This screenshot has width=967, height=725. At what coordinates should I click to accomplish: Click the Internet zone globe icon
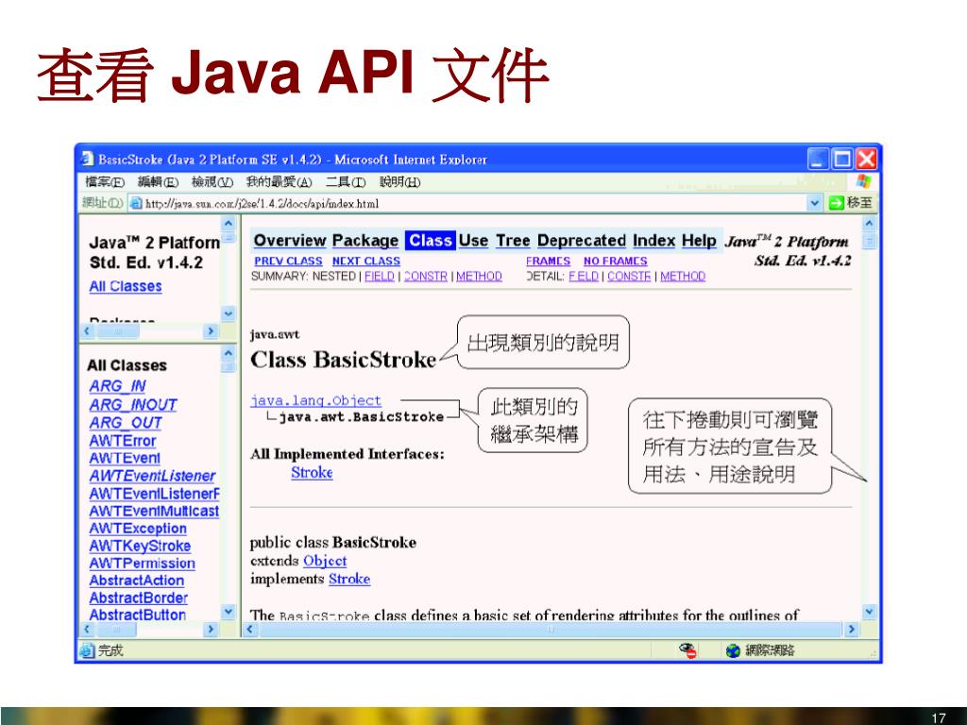pyautogui.click(x=733, y=650)
